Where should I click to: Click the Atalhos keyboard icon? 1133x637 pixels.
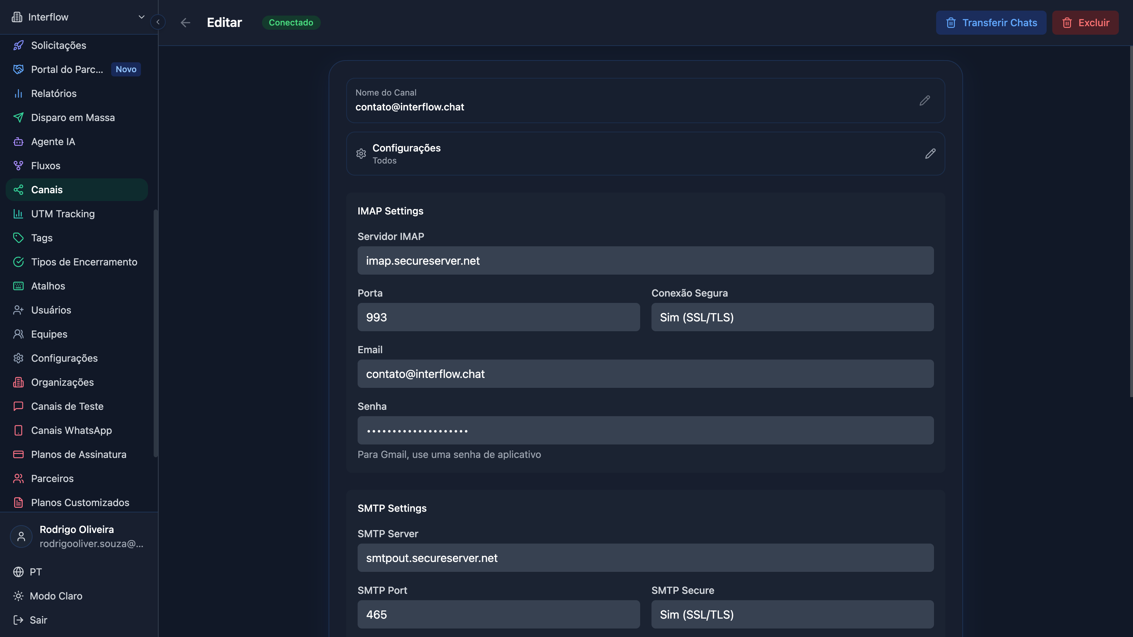pos(18,286)
